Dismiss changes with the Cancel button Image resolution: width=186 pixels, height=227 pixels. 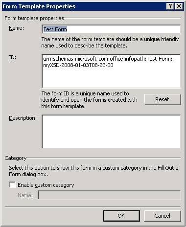pyautogui.click(x=163, y=216)
